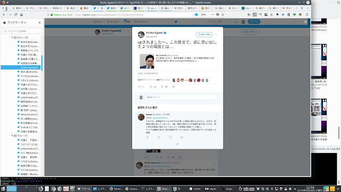This screenshot has height=192, width=341.
Task: Click the ツイート compose button in header
Action: click(254, 21)
